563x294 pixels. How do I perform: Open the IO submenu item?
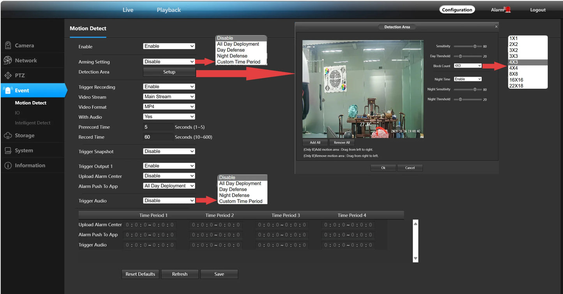17,113
